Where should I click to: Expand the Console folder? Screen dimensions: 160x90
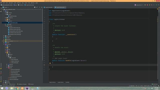pos(5,13)
